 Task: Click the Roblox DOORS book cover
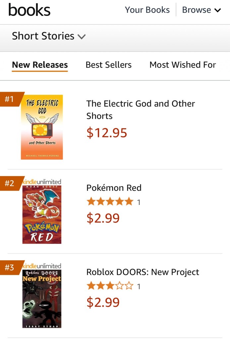42,299
